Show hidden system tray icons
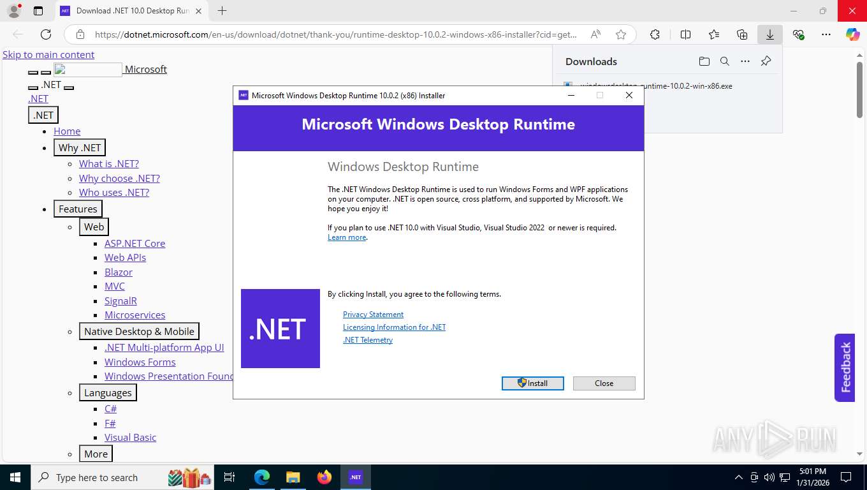Viewport: 867px width, 490px height. (x=739, y=477)
